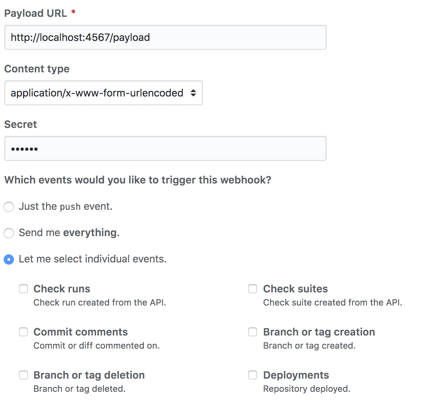Select 'Let me select individual events' radio
The image size is (432, 413).
[9, 259]
